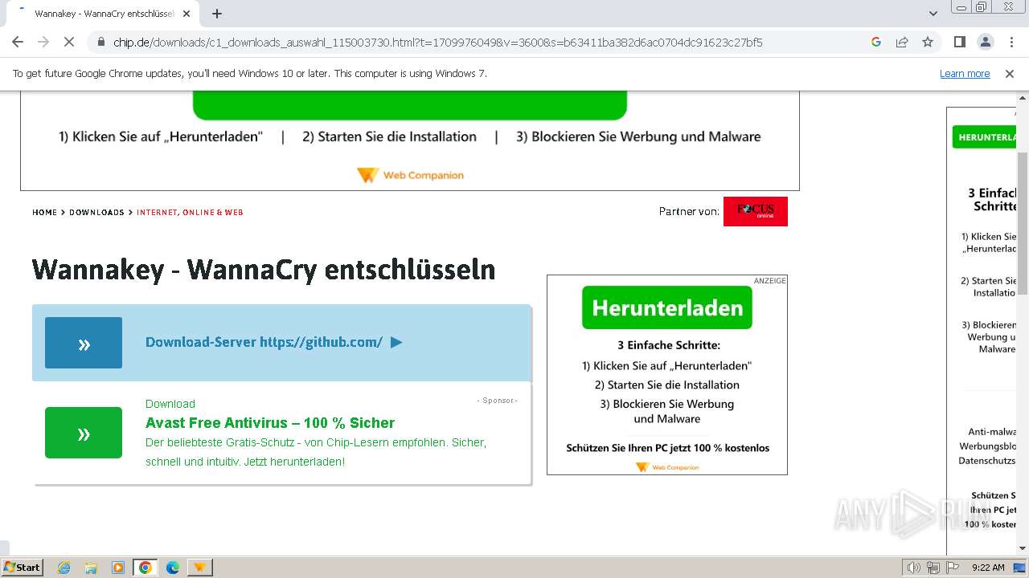The image size is (1029, 578).
Task: Stop page loading with the X icon
Action: [x=69, y=42]
